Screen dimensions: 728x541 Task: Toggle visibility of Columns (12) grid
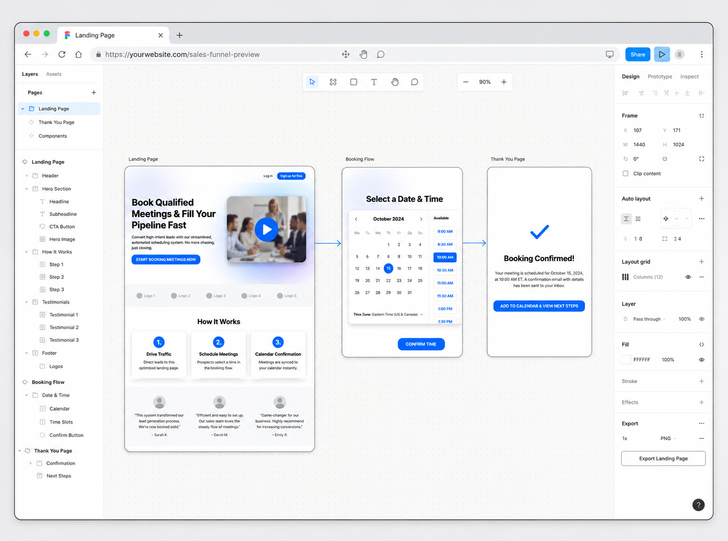pyautogui.click(x=688, y=277)
